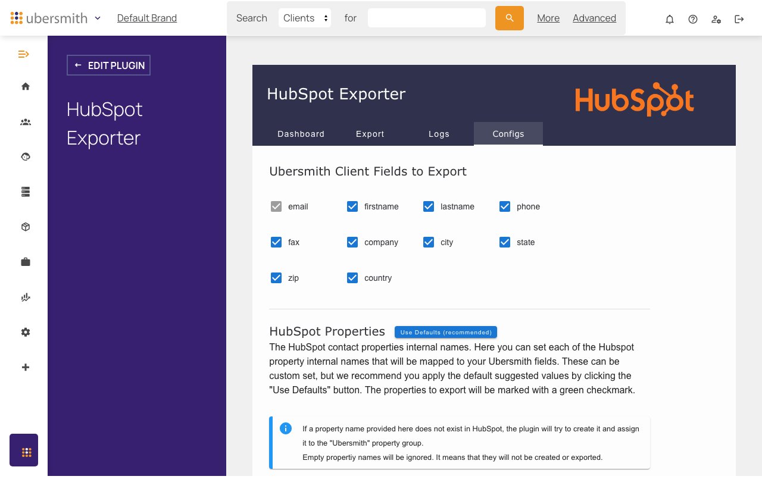Image resolution: width=762 pixels, height=495 pixels.
Task: Click the More search link
Action: point(548,18)
